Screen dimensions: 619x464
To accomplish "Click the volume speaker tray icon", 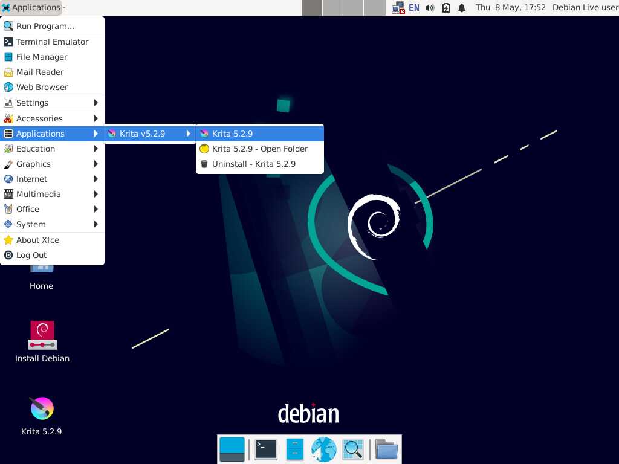I will [430, 7].
